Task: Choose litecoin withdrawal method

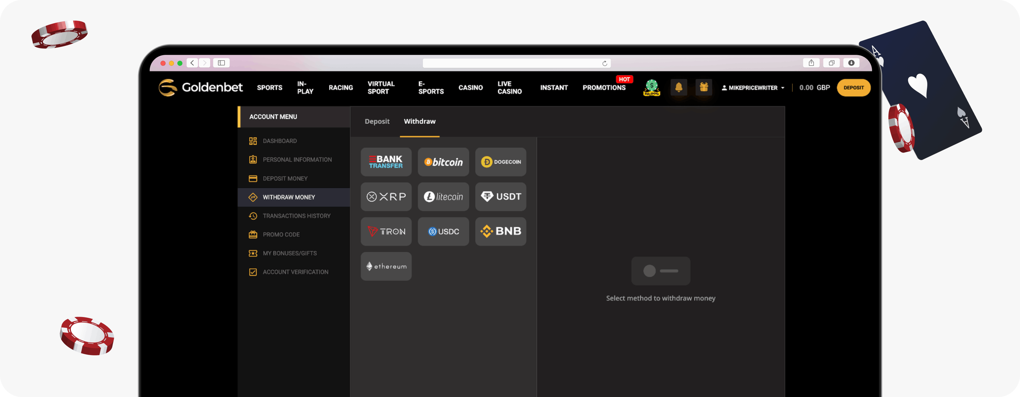Action: [x=443, y=197]
